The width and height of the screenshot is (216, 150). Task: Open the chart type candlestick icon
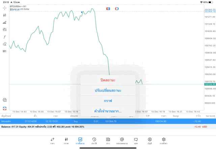5,15
